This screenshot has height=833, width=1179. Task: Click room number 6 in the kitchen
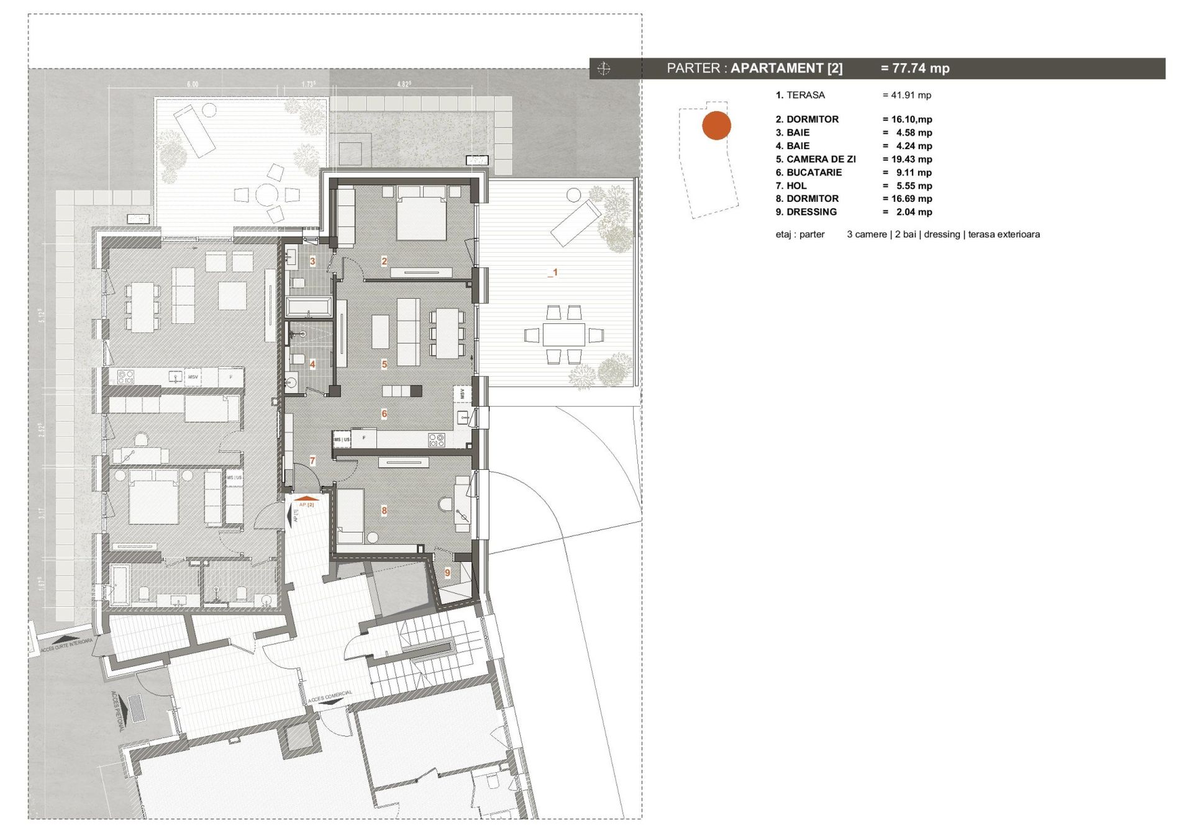pyautogui.click(x=384, y=413)
